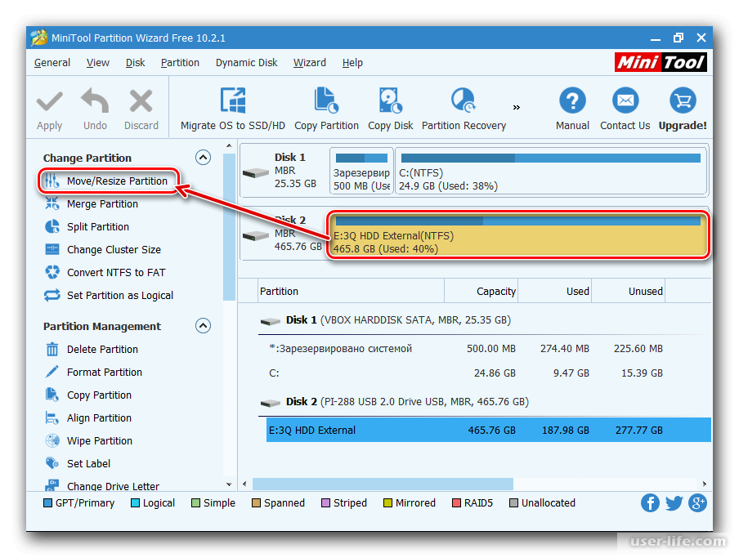Choose Merge Partition action
Image resolution: width=739 pixels, height=558 pixels.
pos(102,204)
